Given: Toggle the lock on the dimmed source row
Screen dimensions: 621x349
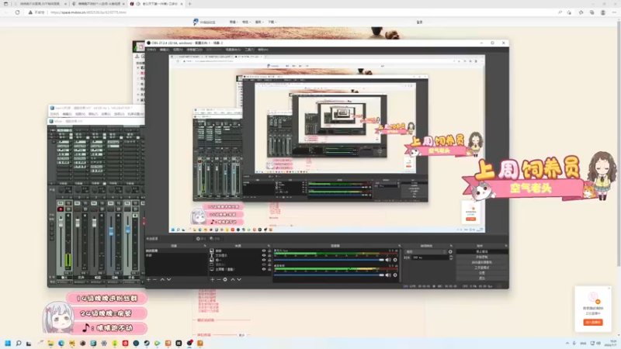Looking at the screenshot, I should click(x=269, y=264).
